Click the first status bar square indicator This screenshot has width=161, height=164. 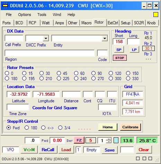(x=138, y=158)
